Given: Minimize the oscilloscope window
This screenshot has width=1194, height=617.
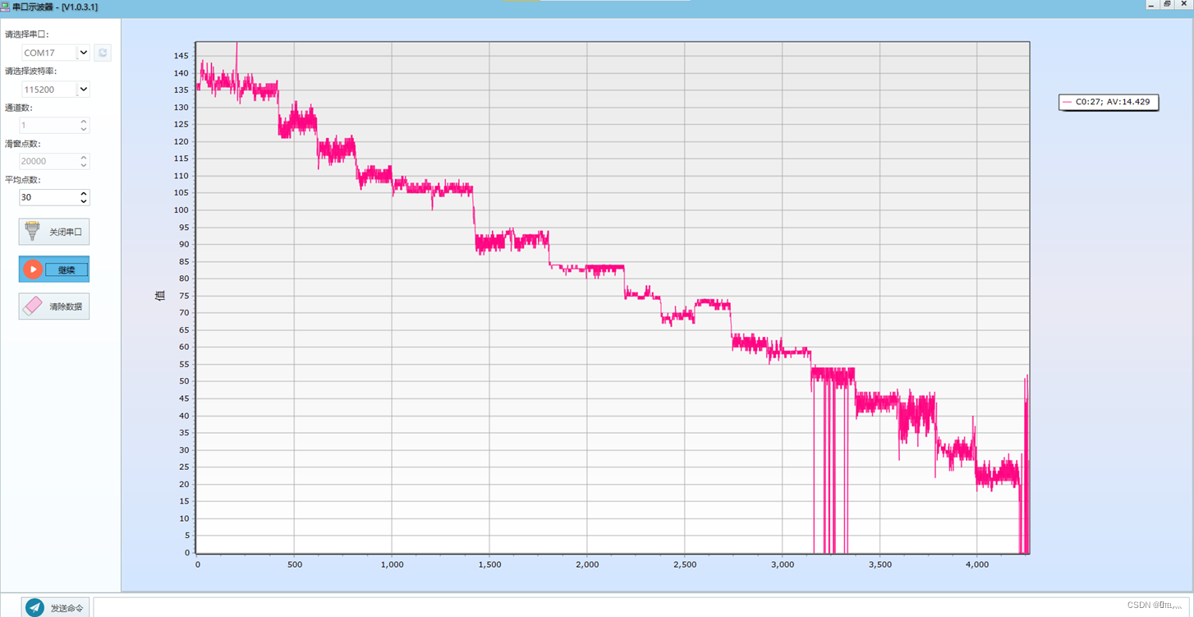Looking at the screenshot, I should (x=1151, y=4).
